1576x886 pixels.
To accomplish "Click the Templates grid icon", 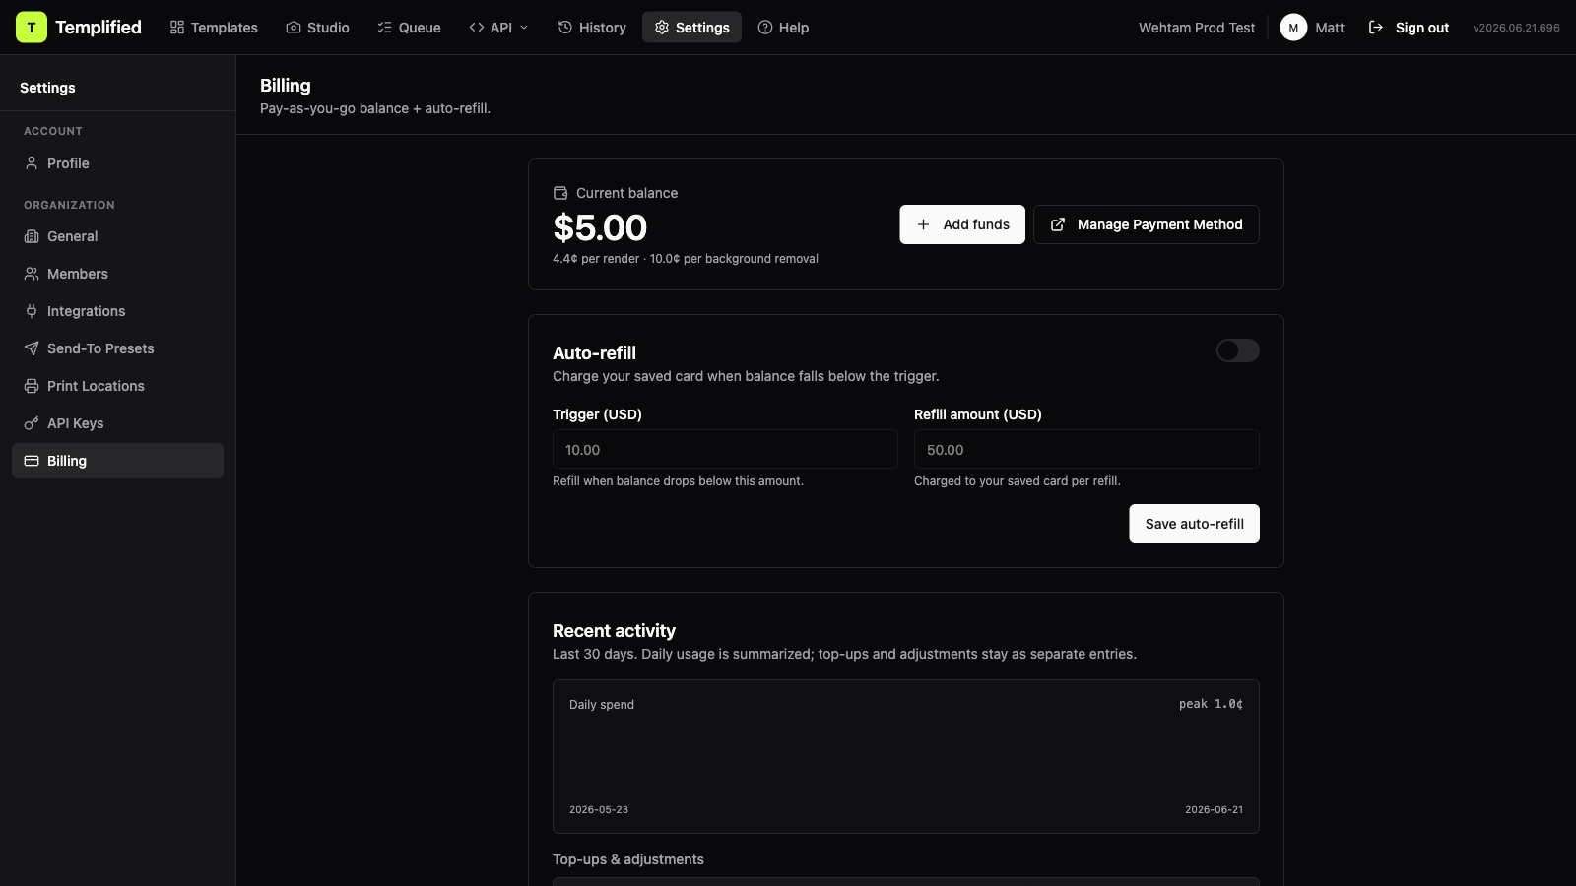I will click(x=177, y=28).
